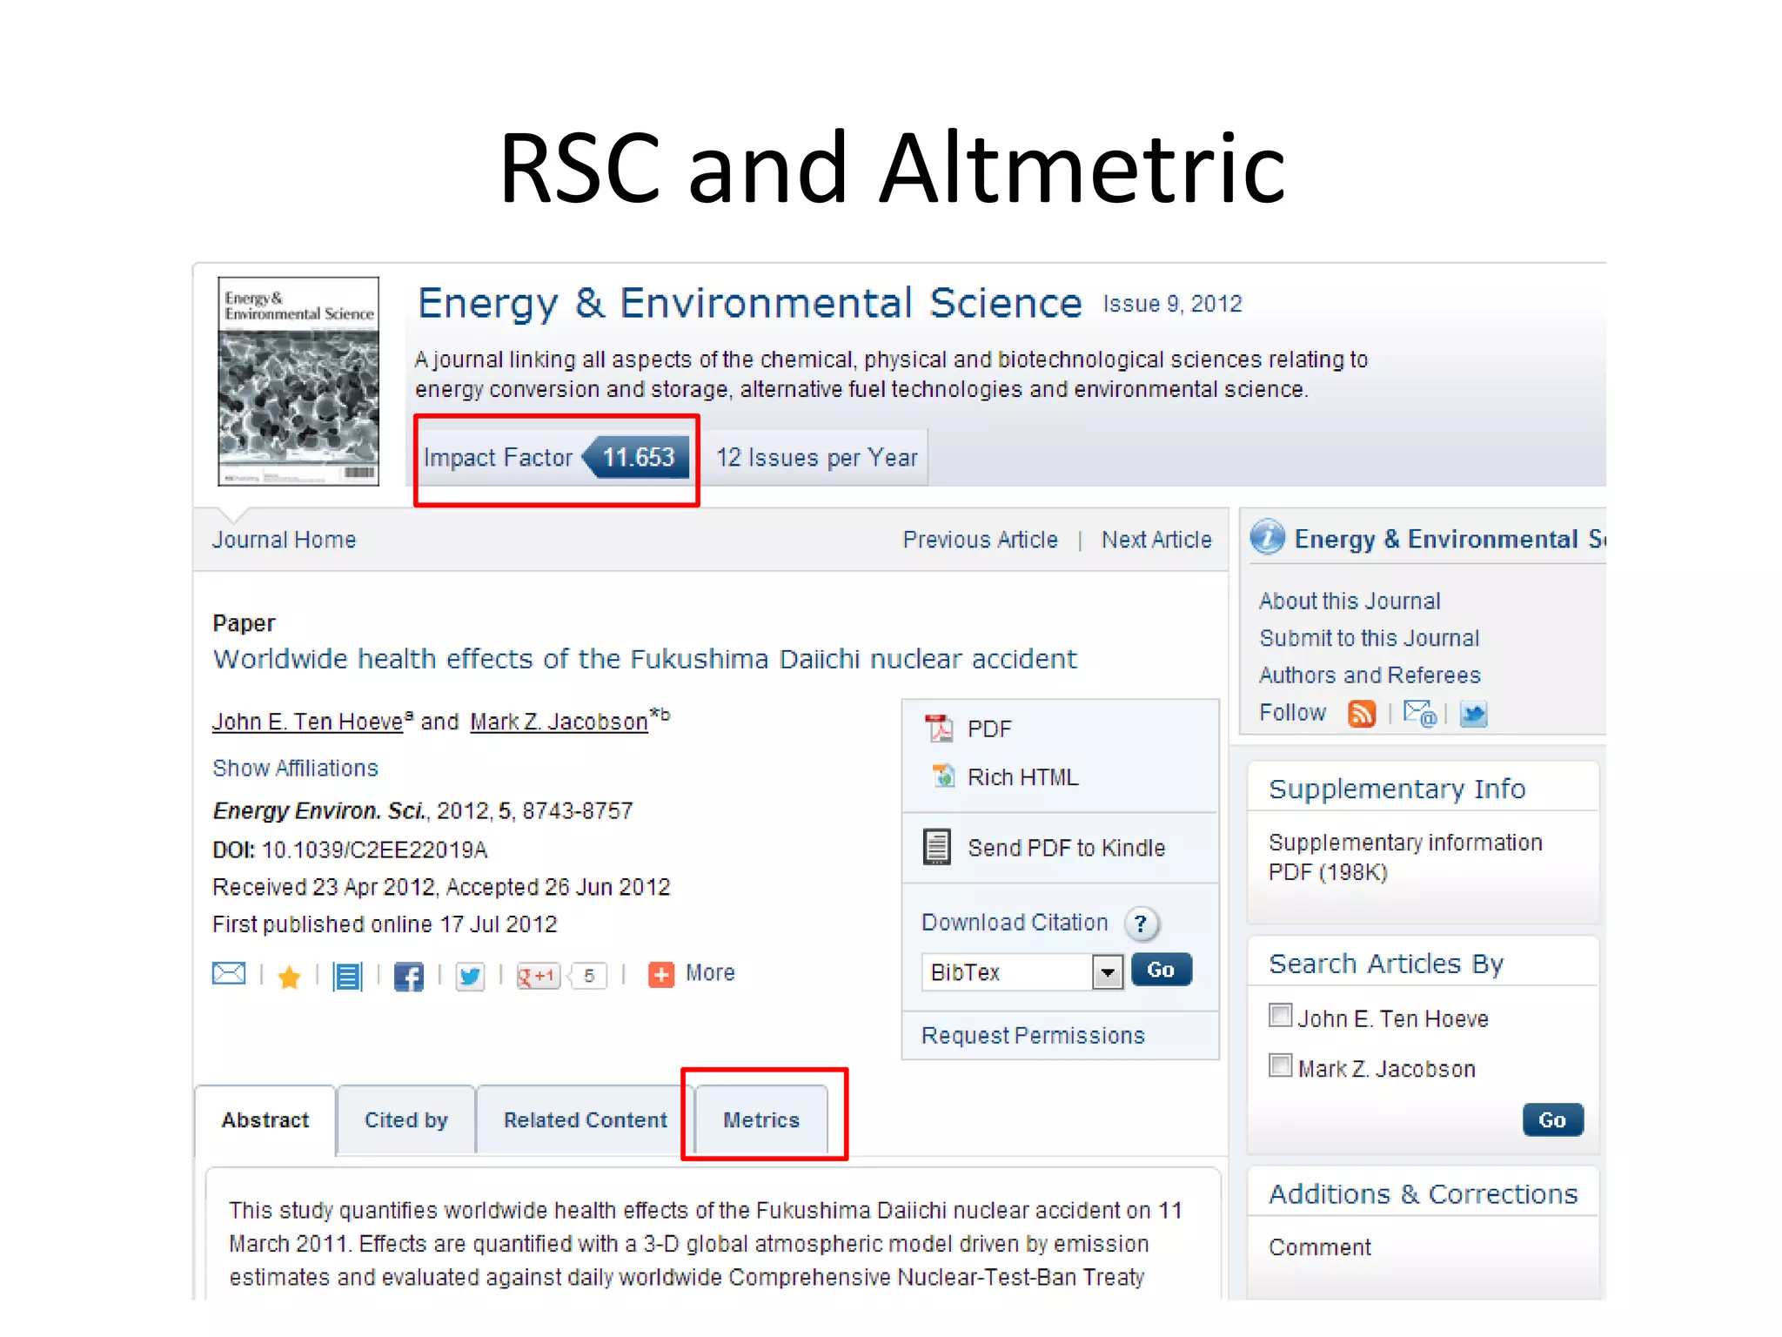Click the Kindle device icon
Screen dimensions: 1782x1337
click(x=937, y=846)
